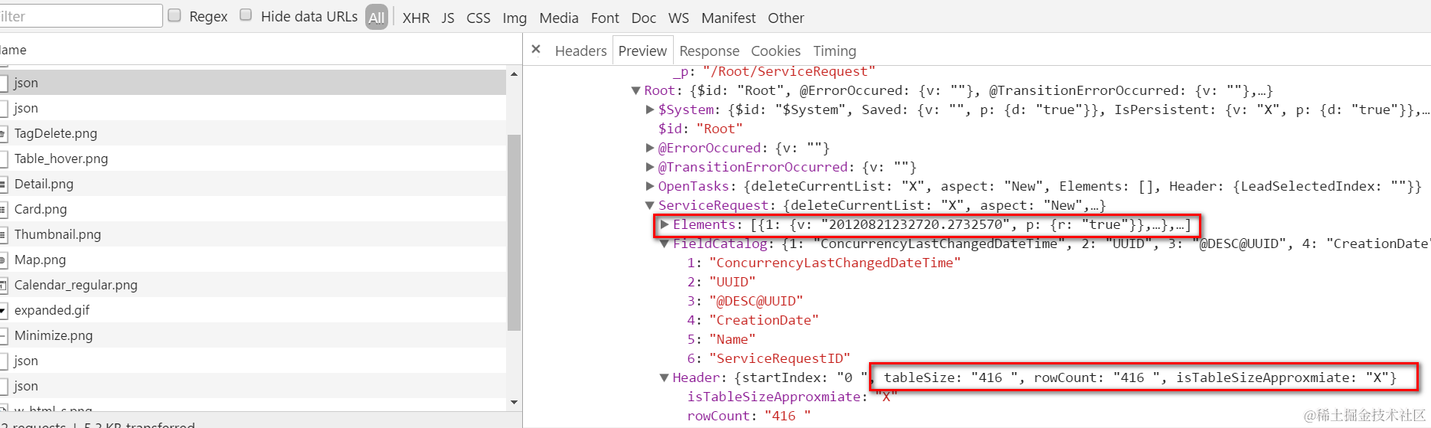Filter requests by Manifest
Image resolution: width=1431 pixels, height=428 pixels.
728,18
